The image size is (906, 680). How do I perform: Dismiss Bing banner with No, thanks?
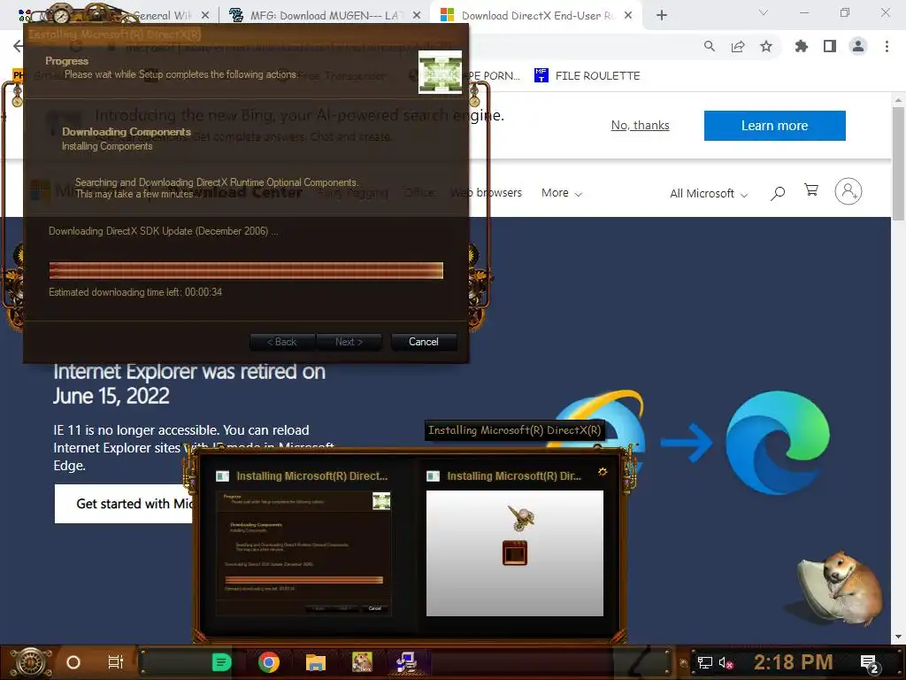click(x=640, y=126)
